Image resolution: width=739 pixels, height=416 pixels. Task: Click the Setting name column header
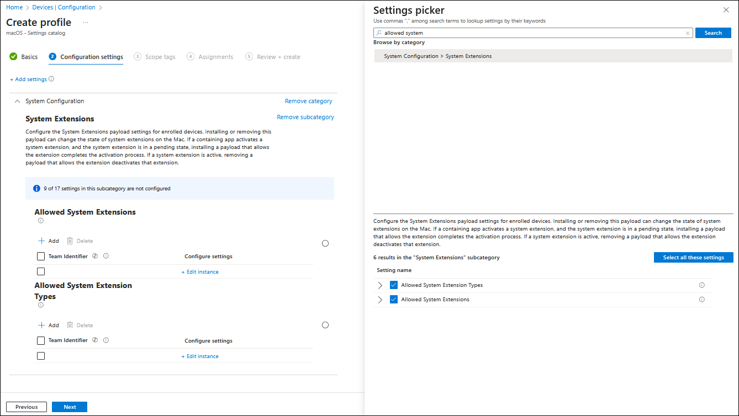[394, 270]
